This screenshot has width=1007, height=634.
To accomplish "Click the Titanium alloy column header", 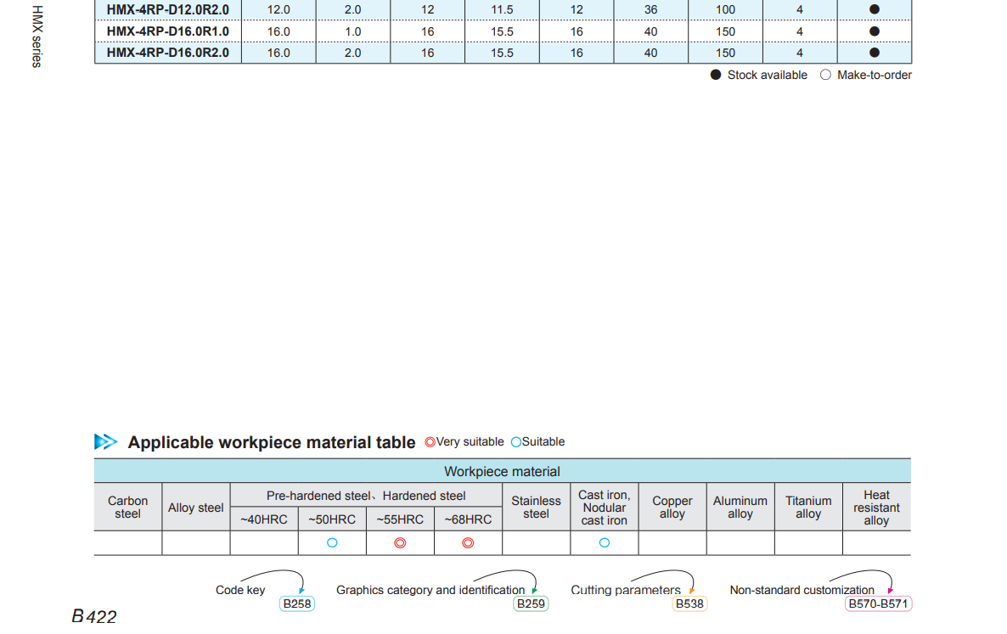I will [x=807, y=508].
